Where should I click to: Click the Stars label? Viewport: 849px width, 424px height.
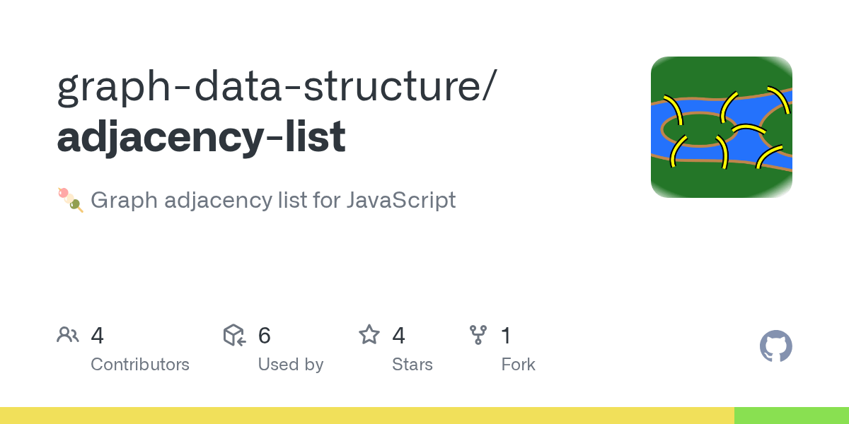click(412, 365)
